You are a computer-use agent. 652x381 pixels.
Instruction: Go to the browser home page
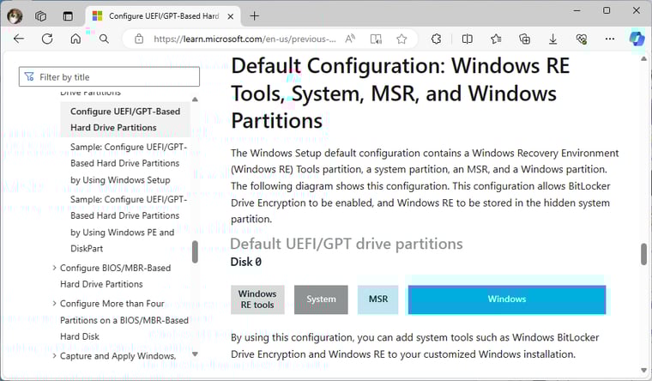point(75,39)
